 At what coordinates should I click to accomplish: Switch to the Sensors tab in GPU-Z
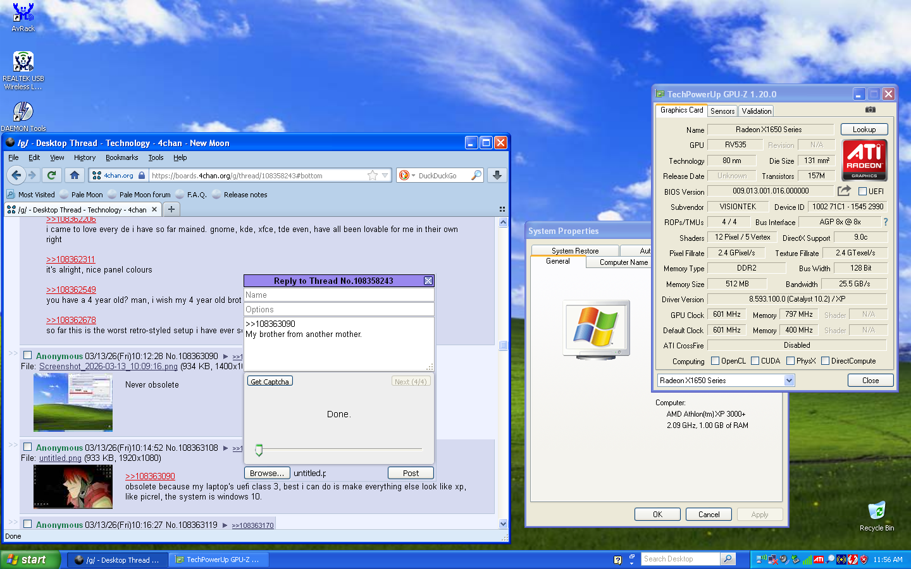pyautogui.click(x=722, y=111)
